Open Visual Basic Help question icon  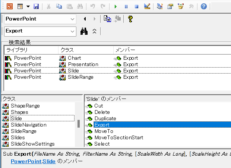[x=204, y=6]
